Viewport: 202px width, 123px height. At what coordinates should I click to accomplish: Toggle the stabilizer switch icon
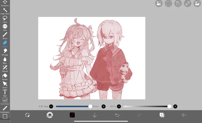159,3
